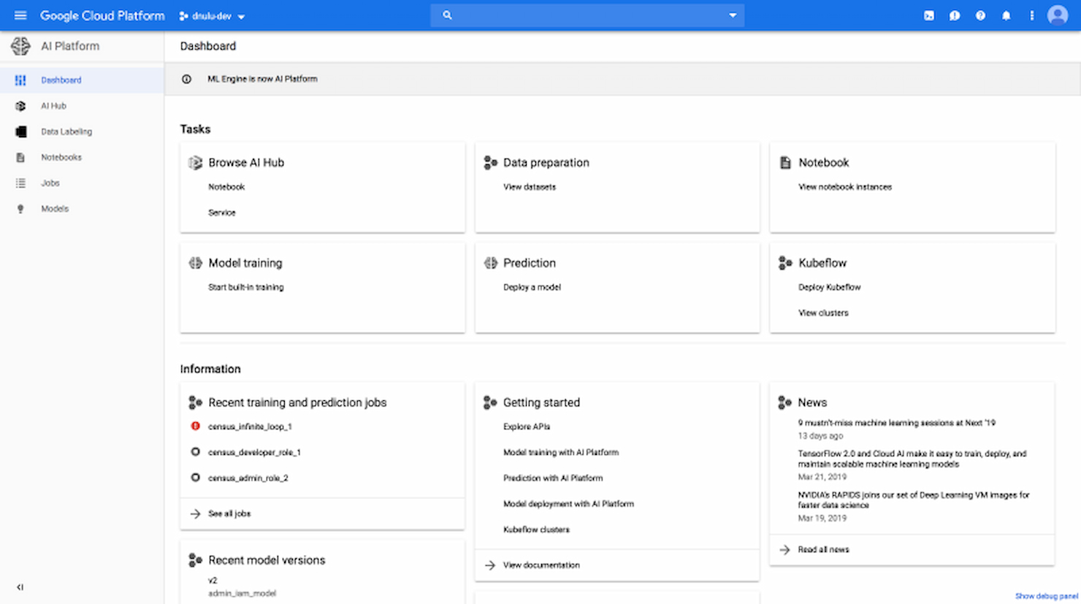The width and height of the screenshot is (1081, 604).
Task: Click the Models icon in the sidebar
Action: click(x=20, y=208)
